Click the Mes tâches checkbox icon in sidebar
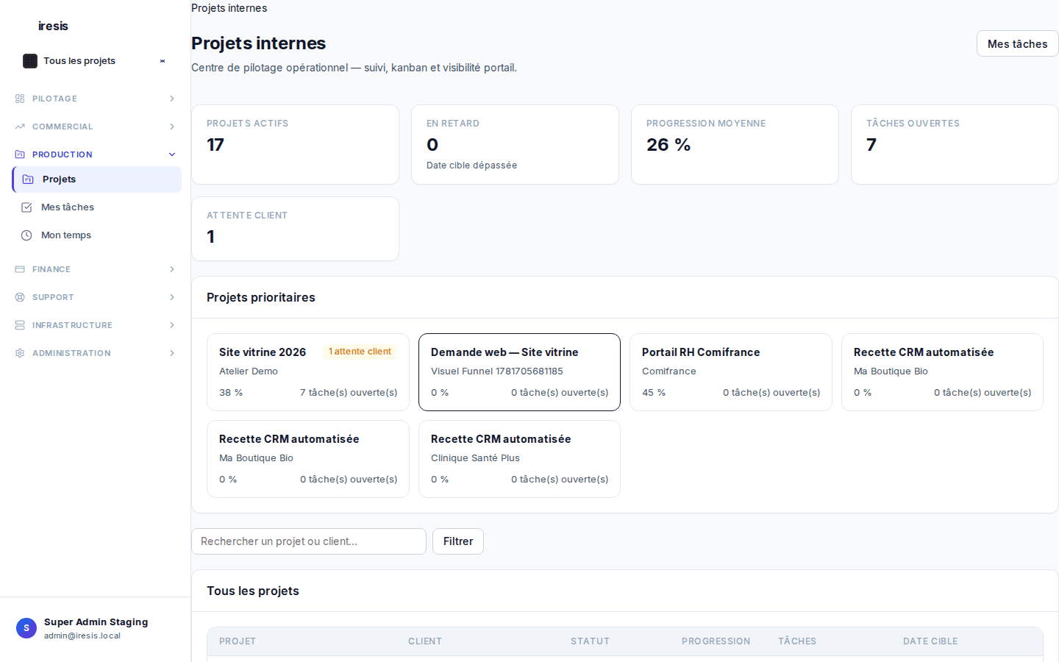The image size is (1059, 662). click(26, 207)
